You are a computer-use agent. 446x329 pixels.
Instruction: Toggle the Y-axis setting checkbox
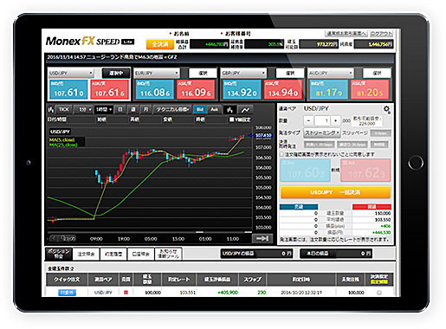(231, 119)
